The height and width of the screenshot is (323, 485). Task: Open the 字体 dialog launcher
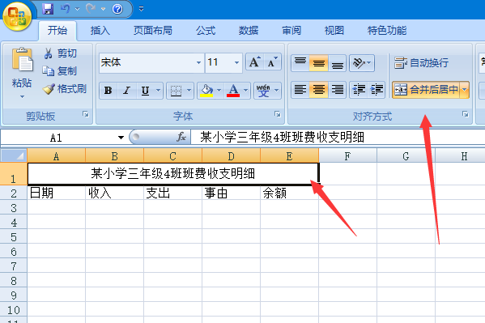pos(278,114)
